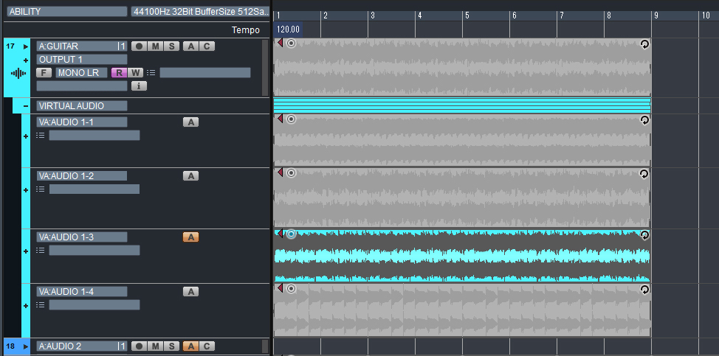Click bar 9 on the timeline ruler
Image resolution: width=719 pixels, height=356 pixels.
(656, 15)
